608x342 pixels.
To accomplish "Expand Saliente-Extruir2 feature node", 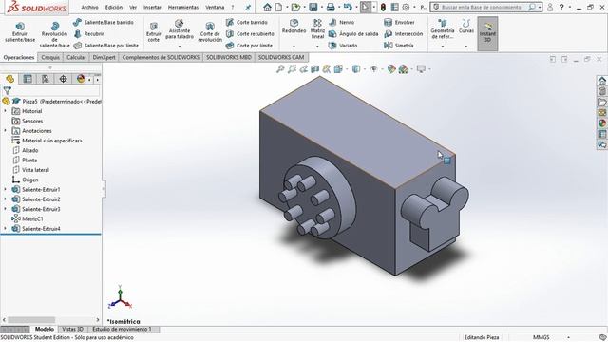I will click(6, 199).
